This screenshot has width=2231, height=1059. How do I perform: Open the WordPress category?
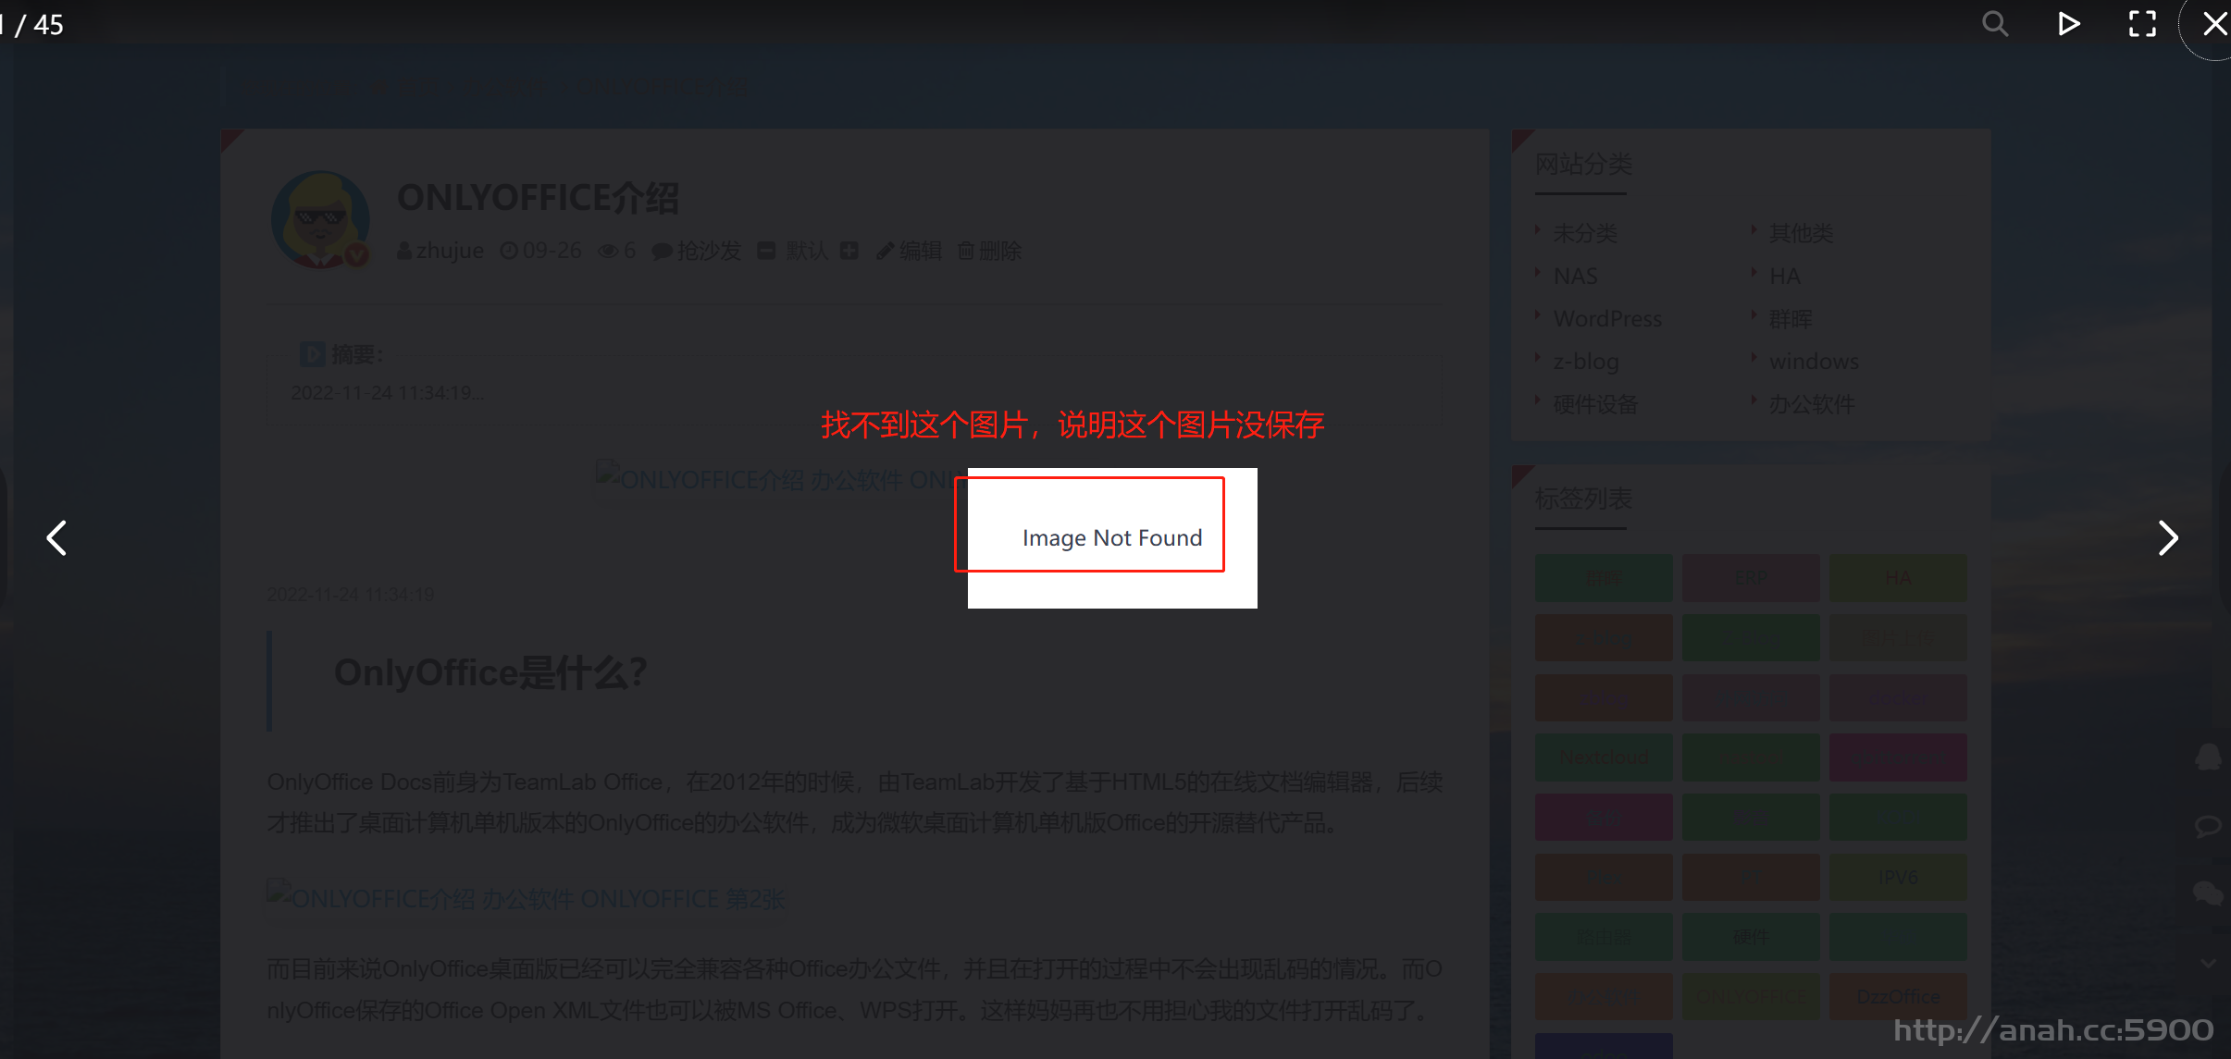click(x=1607, y=318)
